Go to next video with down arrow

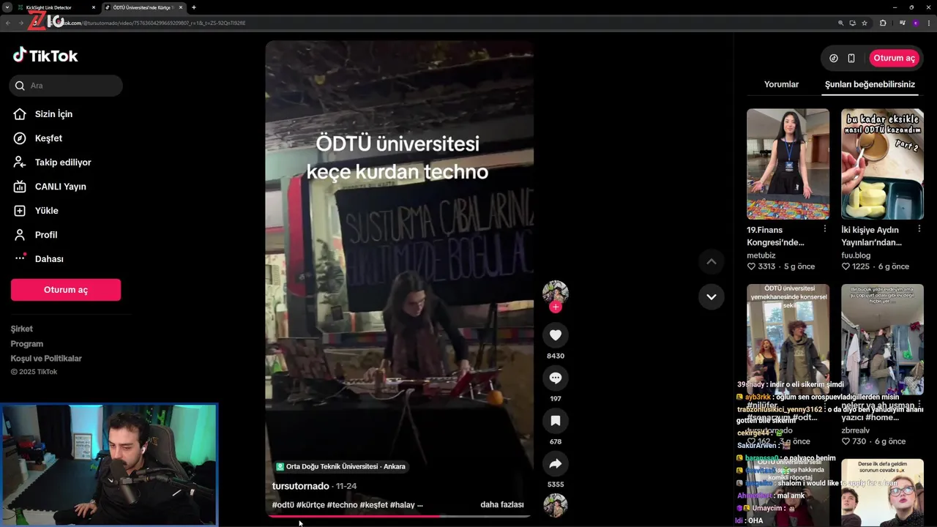pyautogui.click(x=712, y=296)
